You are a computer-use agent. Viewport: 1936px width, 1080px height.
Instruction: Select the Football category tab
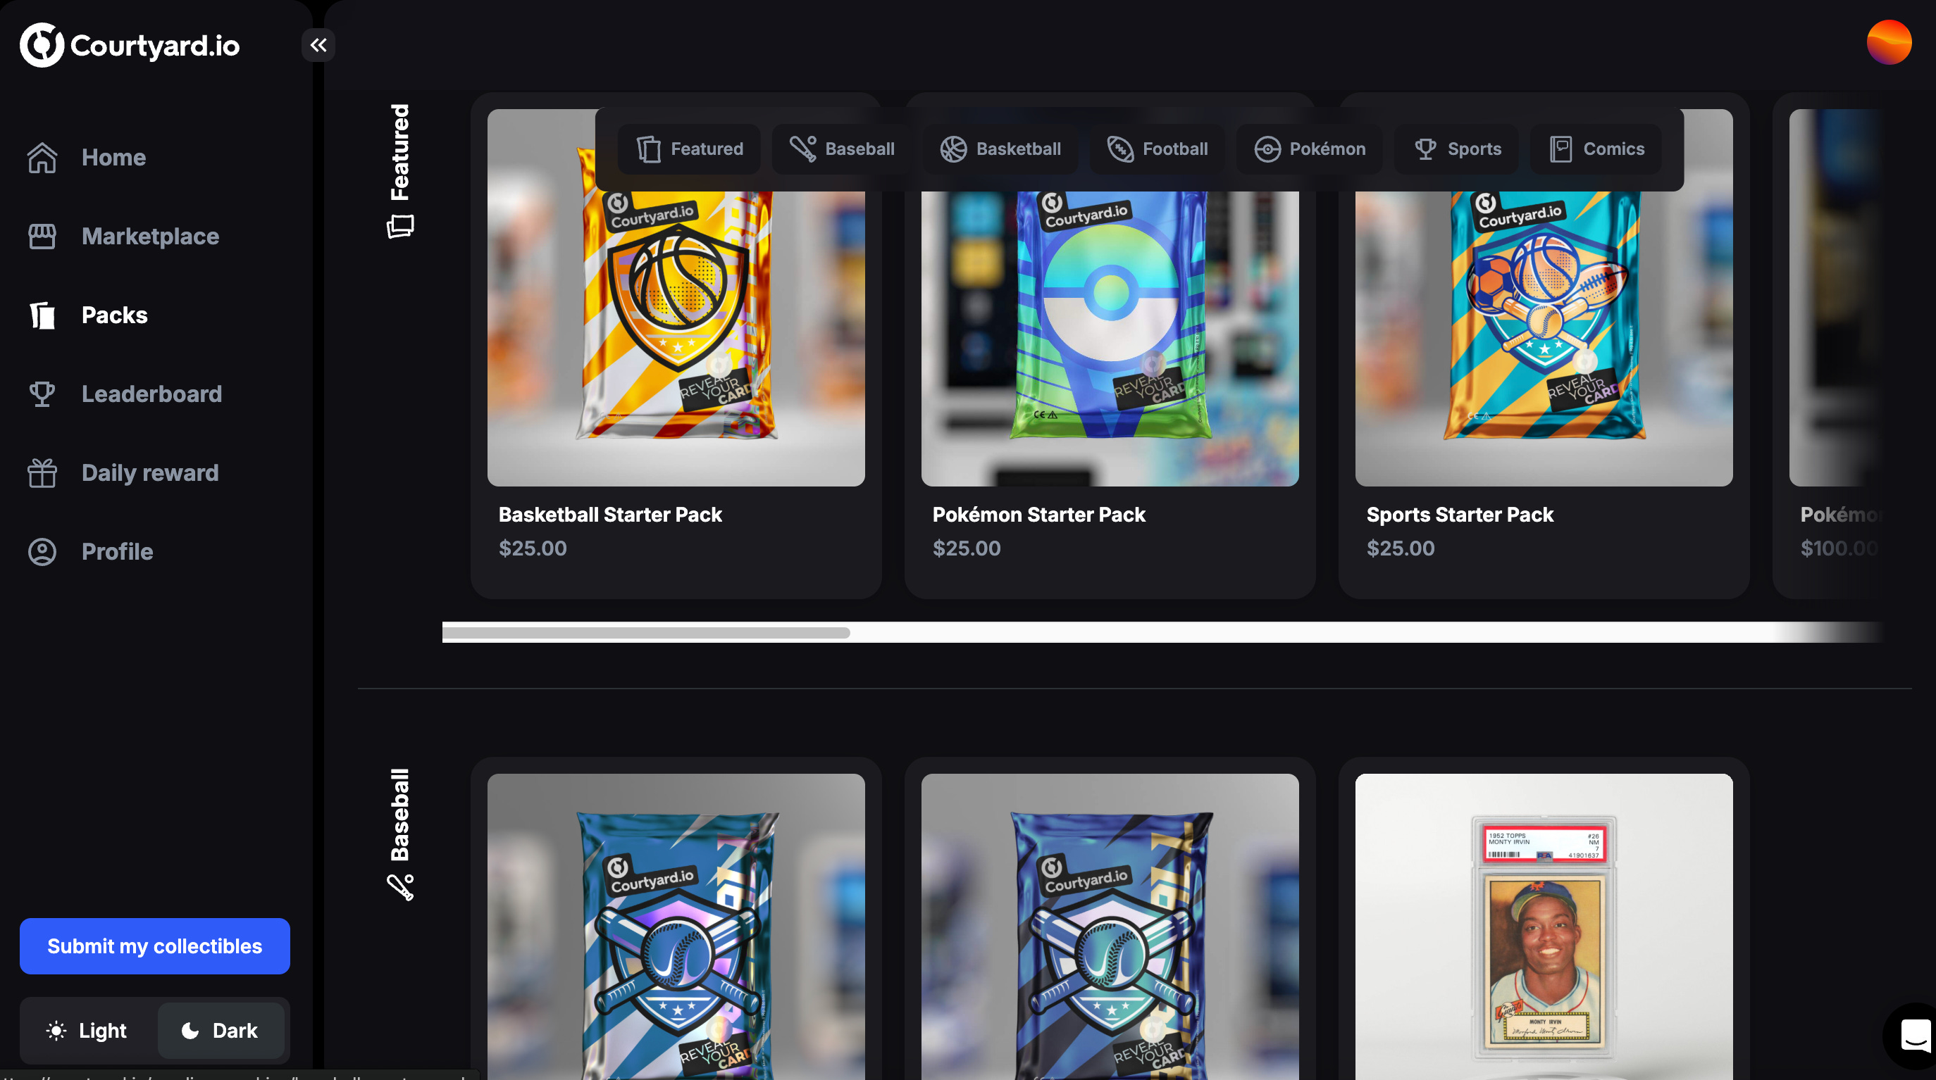tap(1158, 149)
